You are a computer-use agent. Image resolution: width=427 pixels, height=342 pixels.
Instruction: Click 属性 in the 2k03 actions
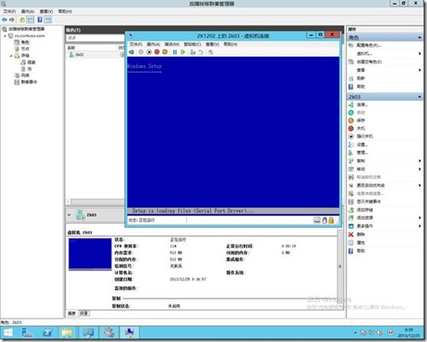coord(361,242)
